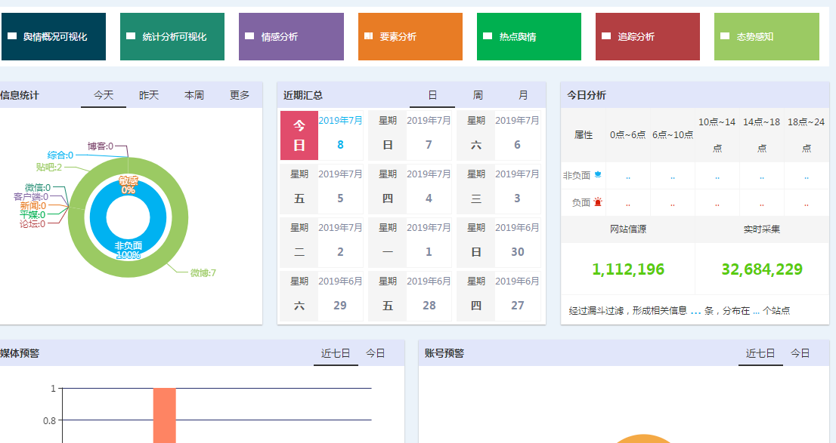
Task: Open the 热点舆情 tile
Action: (529, 36)
